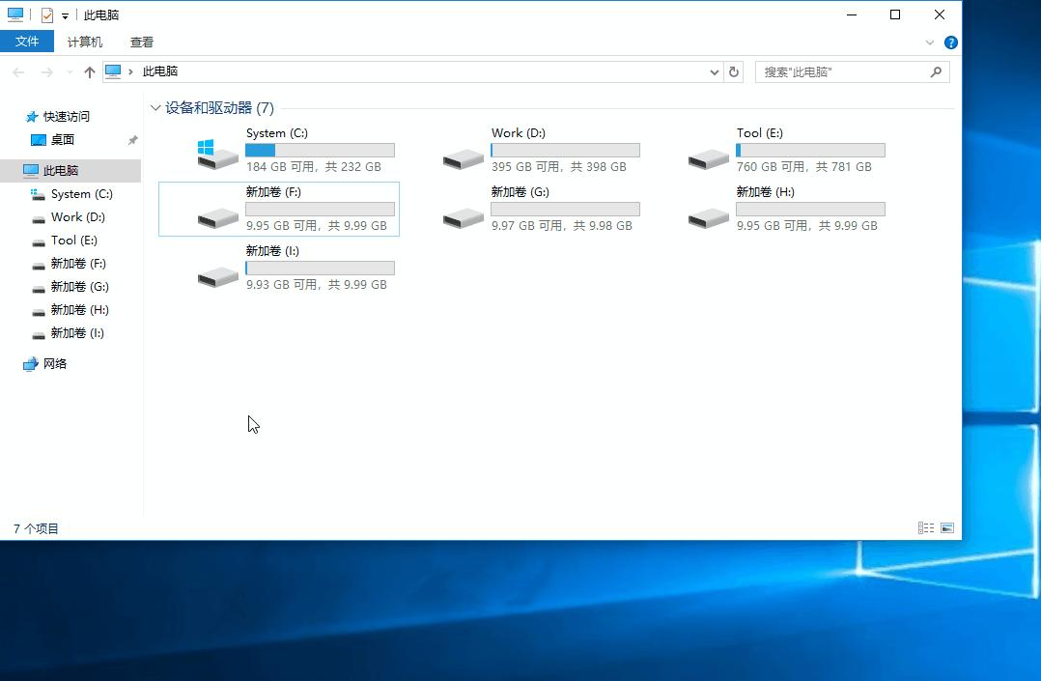Click the search magnifier icon
The image size is (1041, 681).
coord(936,71)
